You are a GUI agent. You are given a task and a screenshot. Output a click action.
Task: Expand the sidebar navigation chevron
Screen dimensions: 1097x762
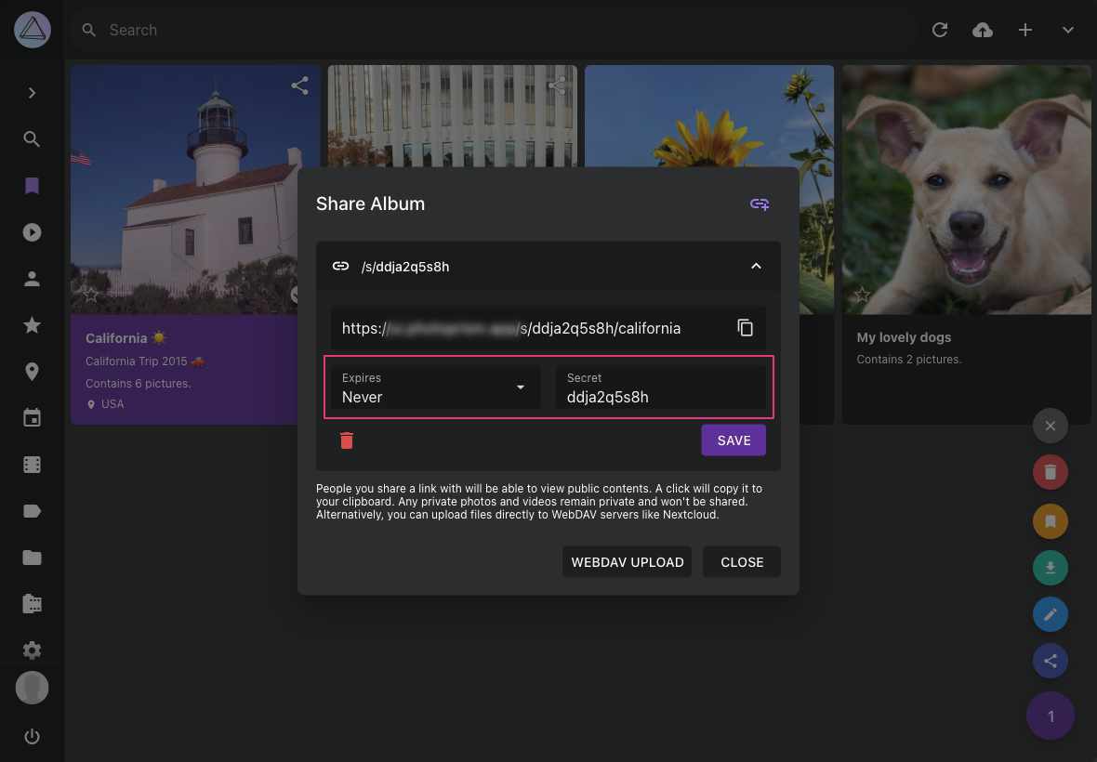click(32, 93)
